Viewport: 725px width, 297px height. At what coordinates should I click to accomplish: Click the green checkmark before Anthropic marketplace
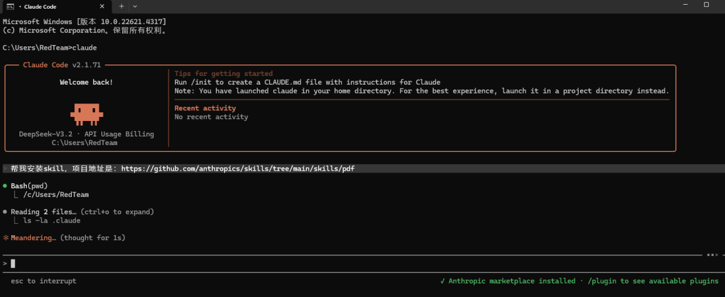(x=442, y=281)
